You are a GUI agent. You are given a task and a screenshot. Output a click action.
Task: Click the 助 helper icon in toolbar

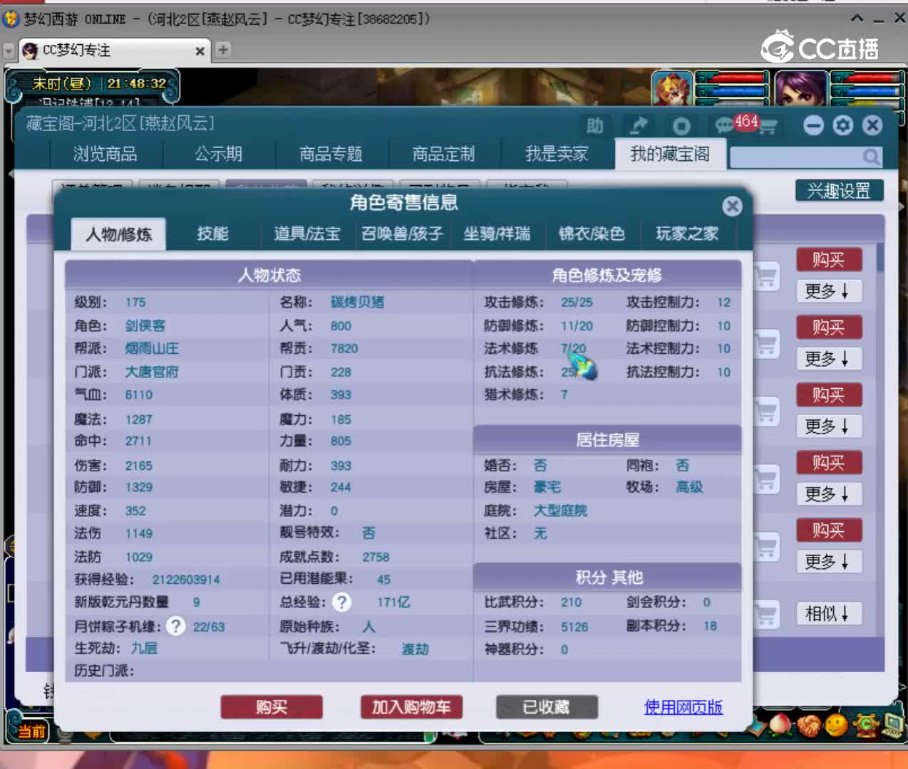(x=594, y=126)
